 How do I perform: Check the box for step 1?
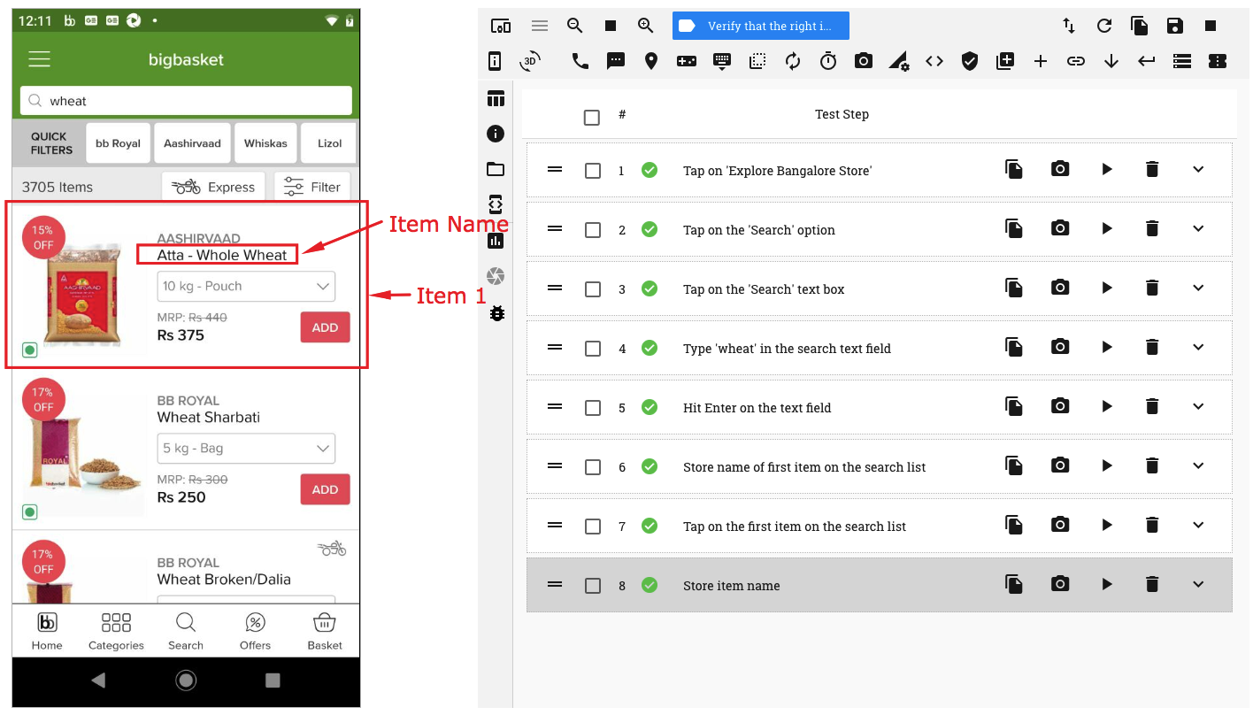[x=593, y=171]
